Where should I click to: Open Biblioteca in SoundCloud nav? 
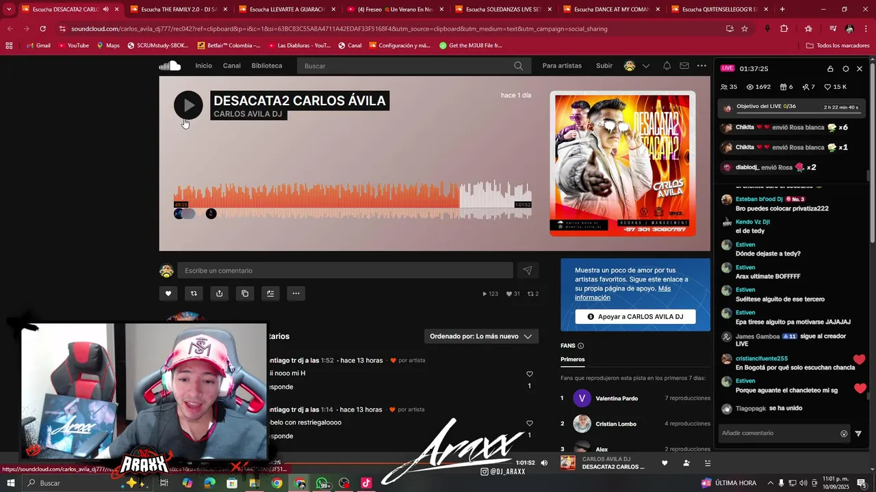[267, 66]
